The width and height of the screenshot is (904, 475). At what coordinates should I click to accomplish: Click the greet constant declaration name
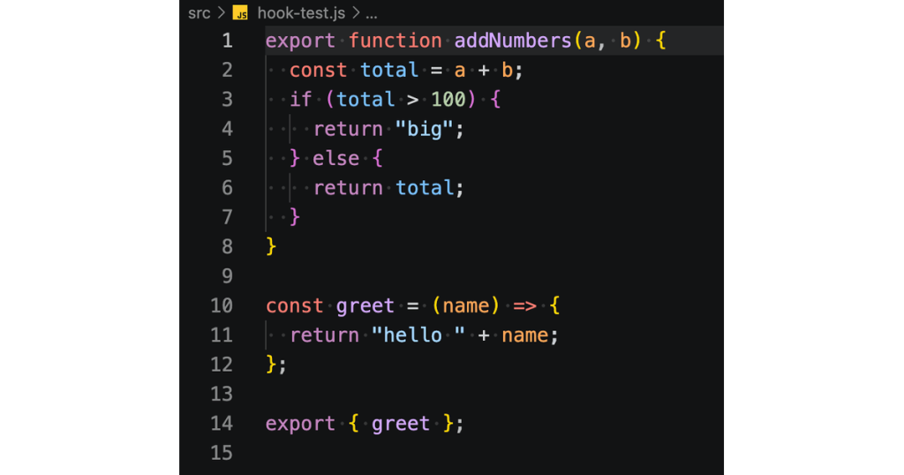365,306
